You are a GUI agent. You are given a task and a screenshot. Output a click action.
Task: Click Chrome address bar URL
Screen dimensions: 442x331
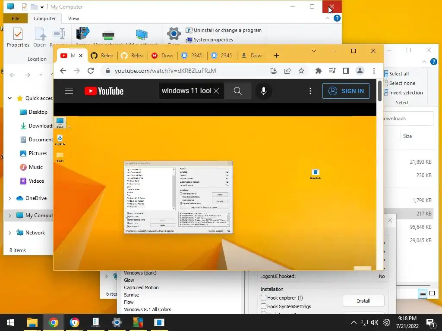click(x=165, y=71)
